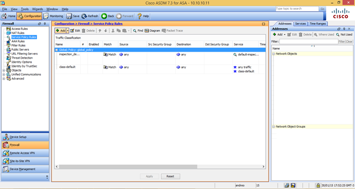Go Back to previous screen
Viewport: 355px width, 189px height.
(108, 16)
